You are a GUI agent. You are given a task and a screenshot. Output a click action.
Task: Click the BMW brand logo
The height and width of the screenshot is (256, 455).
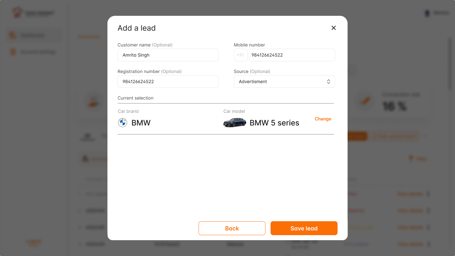[123, 123]
